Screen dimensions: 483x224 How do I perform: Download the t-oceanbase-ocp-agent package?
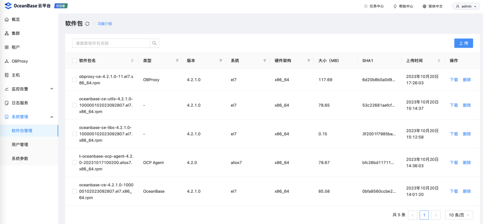coord(454,163)
